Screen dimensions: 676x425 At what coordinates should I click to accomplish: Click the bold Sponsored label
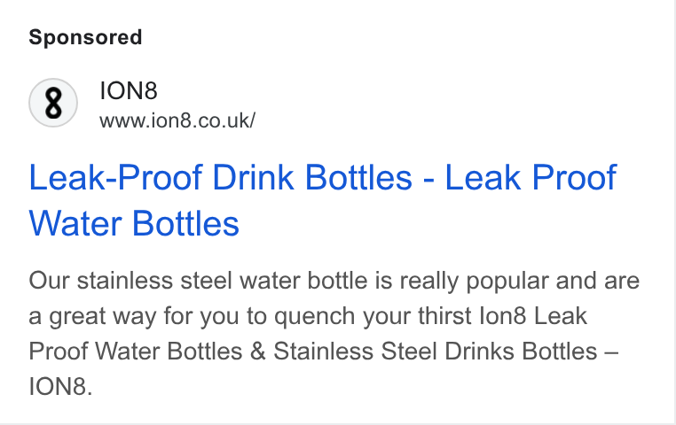coord(85,37)
